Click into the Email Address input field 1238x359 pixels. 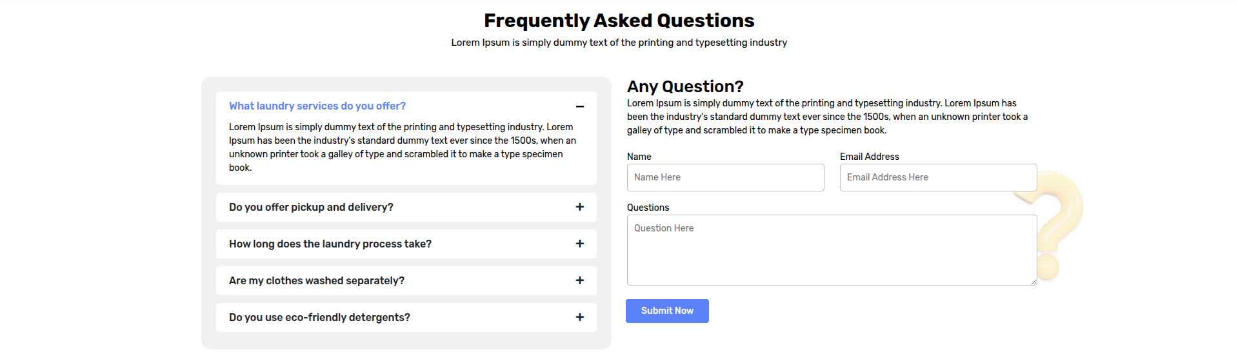937,178
